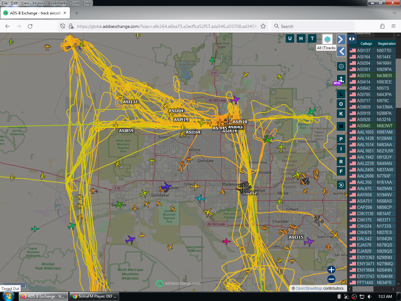Image resolution: width=401 pixels, height=301 pixels.
Task: Go back to previous page
Action: click(x=8, y=26)
